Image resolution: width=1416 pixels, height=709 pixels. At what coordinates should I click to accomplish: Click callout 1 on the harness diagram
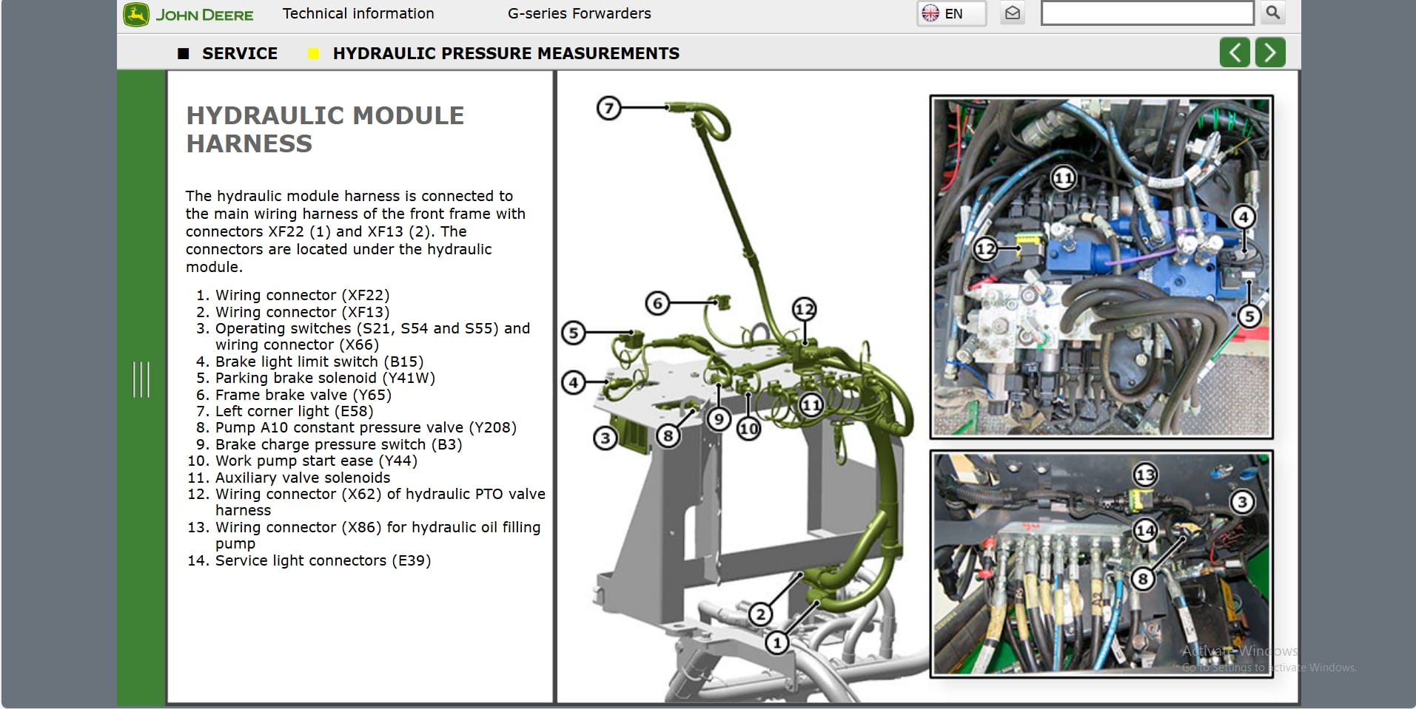[776, 643]
